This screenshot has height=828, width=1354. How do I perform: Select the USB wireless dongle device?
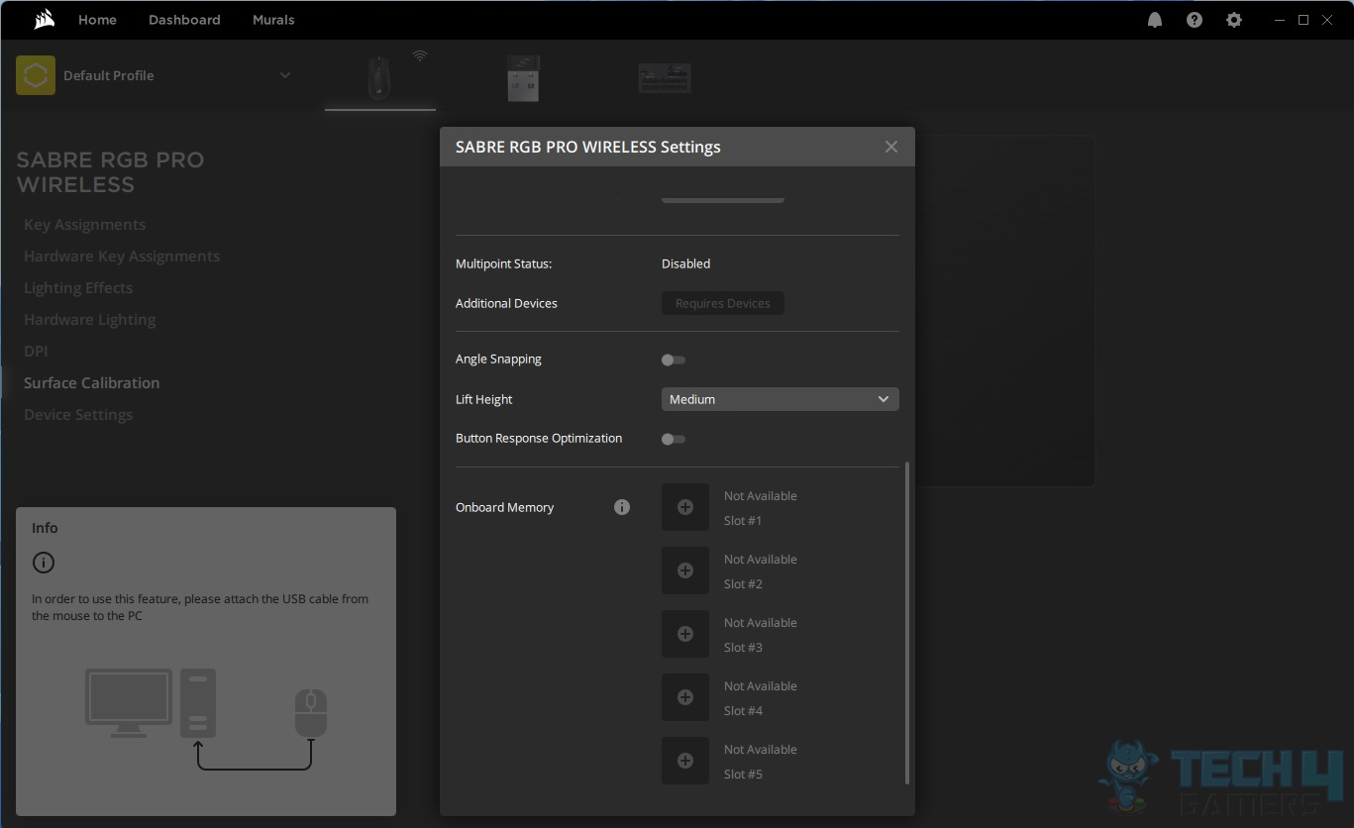tap(523, 78)
